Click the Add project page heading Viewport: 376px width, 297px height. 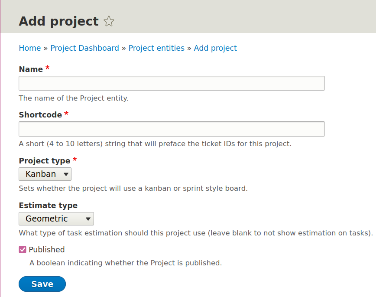click(58, 21)
